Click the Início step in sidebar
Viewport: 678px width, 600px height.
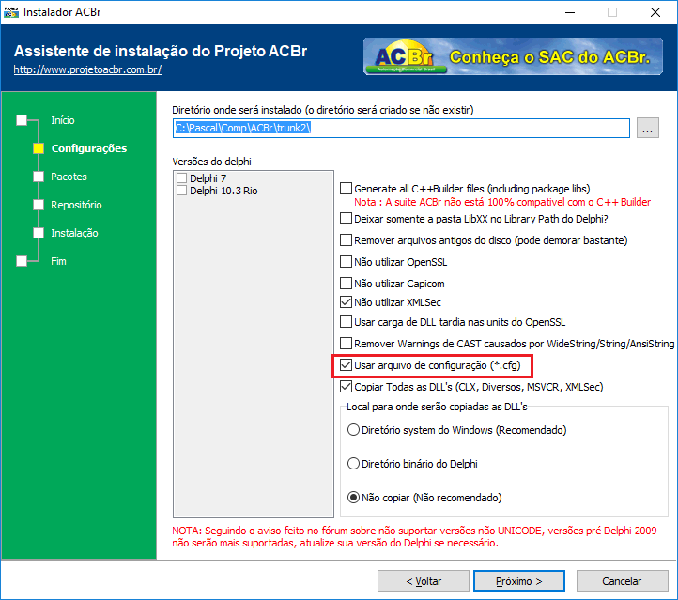click(x=63, y=120)
